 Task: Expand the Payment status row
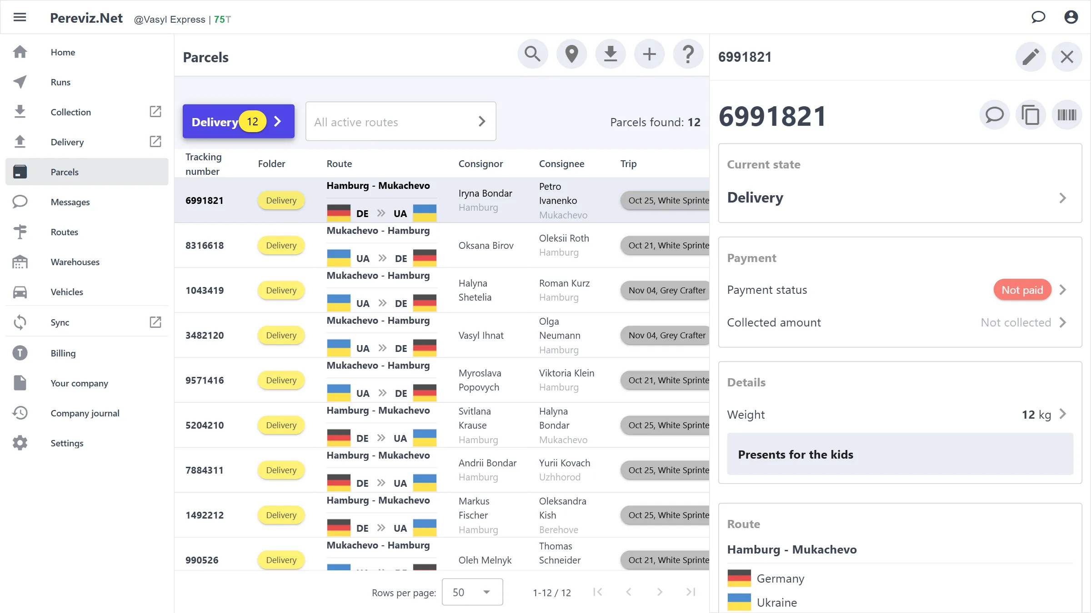coord(900,290)
